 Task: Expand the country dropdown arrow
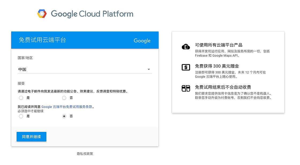click(149, 70)
